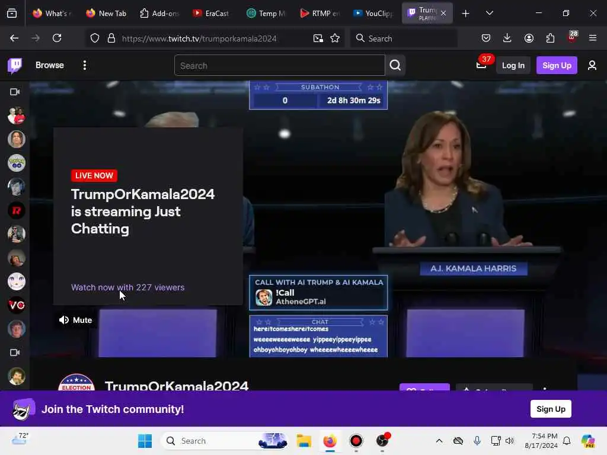Click the Windows taskbar search box

(226, 441)
